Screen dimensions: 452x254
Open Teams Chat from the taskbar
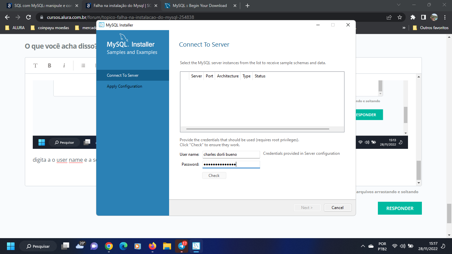pos(94,246)
